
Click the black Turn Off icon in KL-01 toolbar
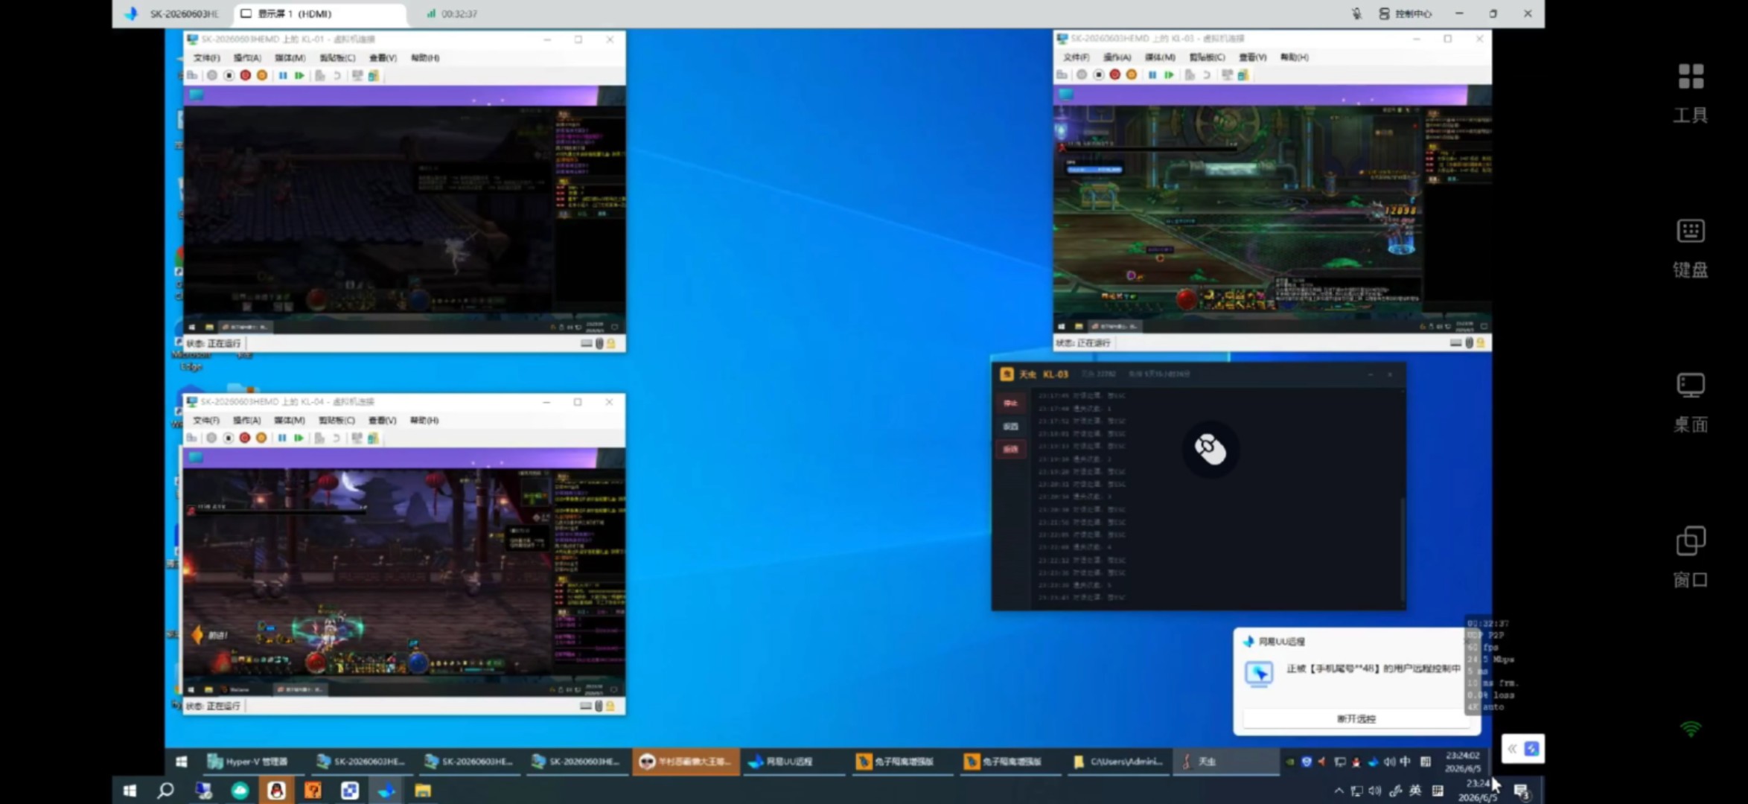click(x=229, y=75)
